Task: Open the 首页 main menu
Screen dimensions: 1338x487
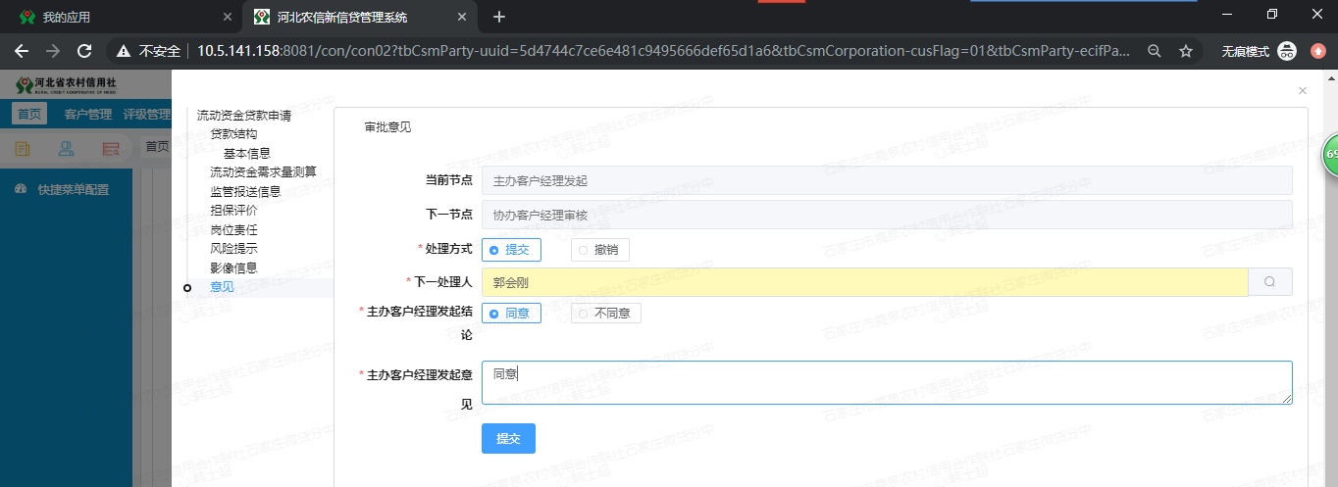Action: point(29,115)
